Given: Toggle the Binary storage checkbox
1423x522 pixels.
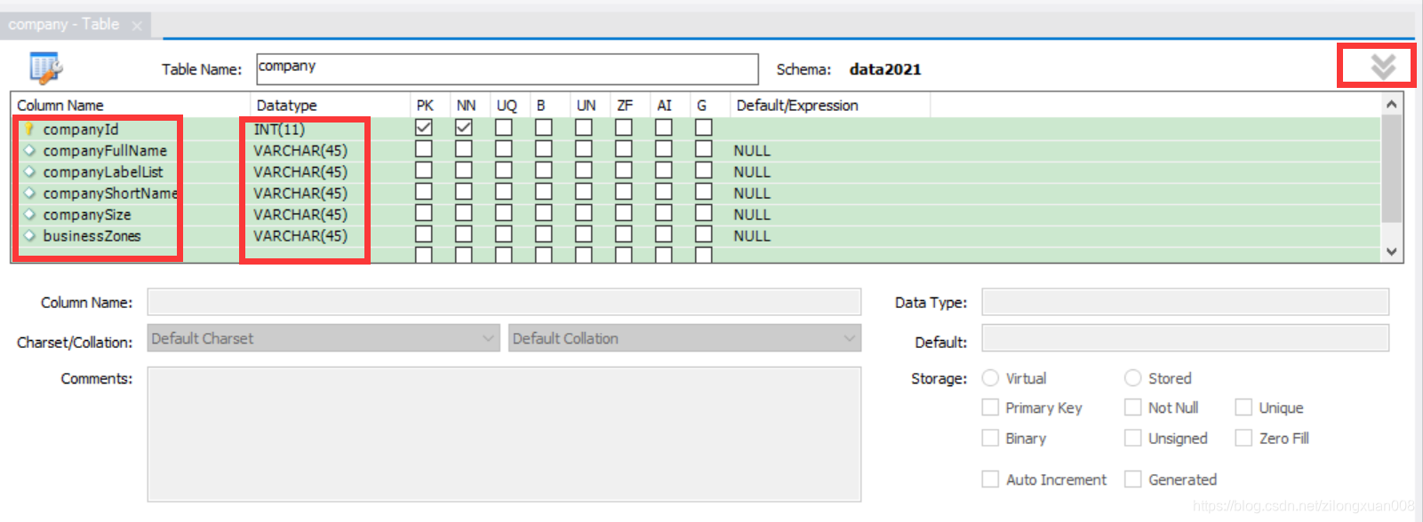Looking at the screenshot, I should [x=990, y=438].
